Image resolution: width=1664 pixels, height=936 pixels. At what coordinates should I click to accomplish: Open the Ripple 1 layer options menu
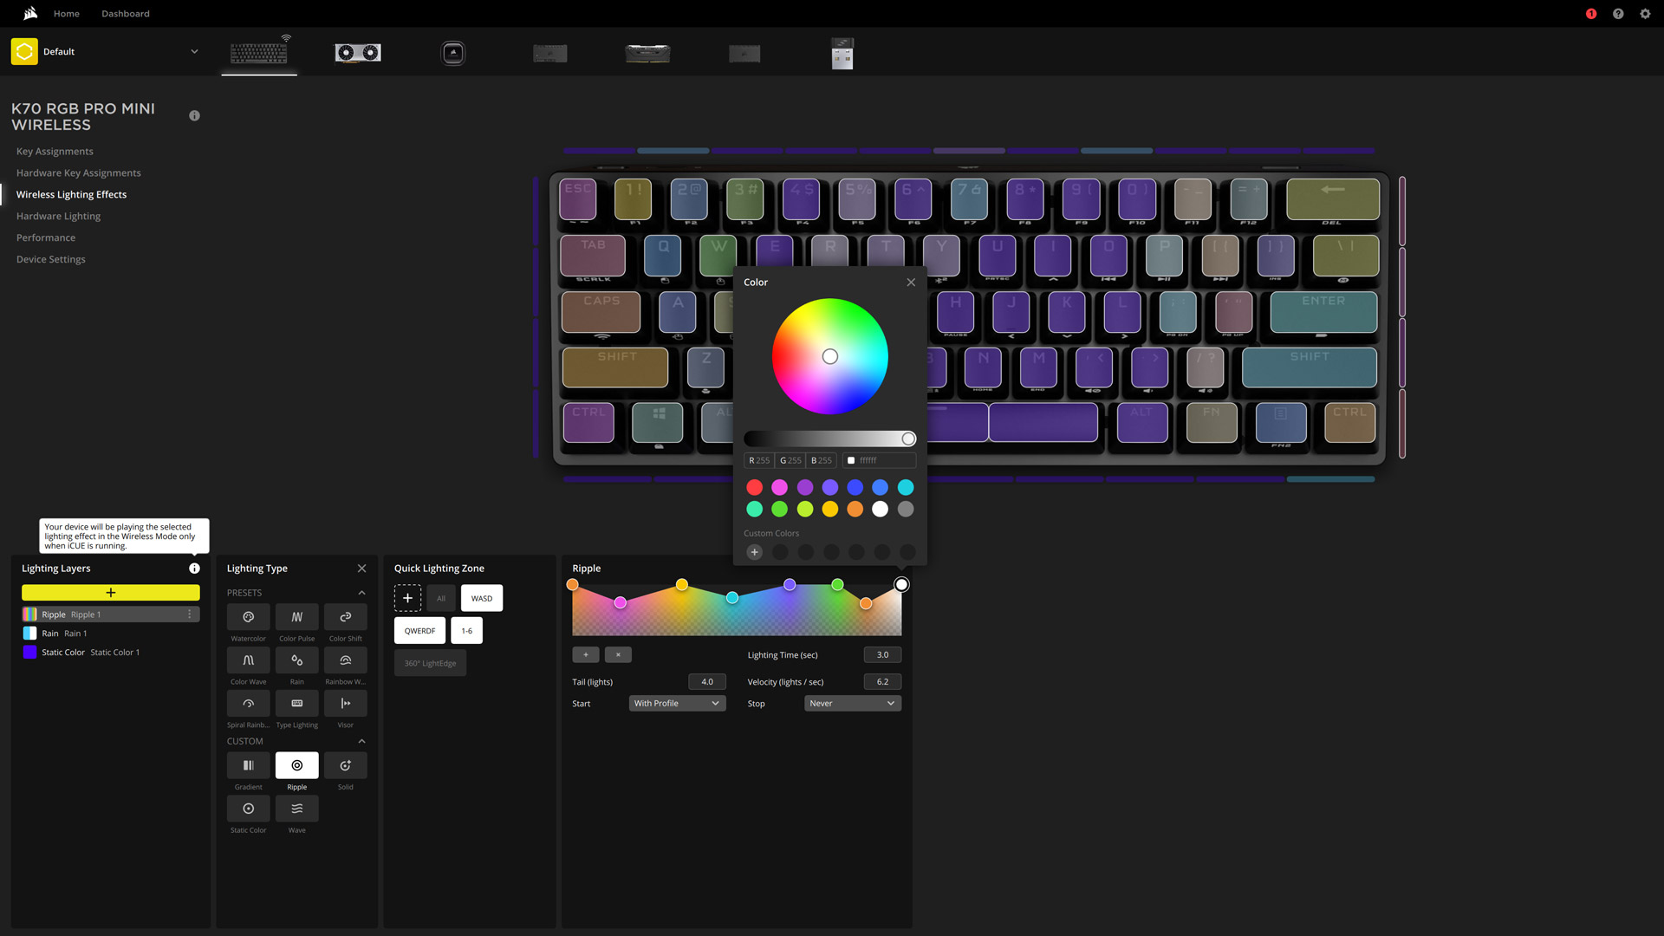point(190,614)
